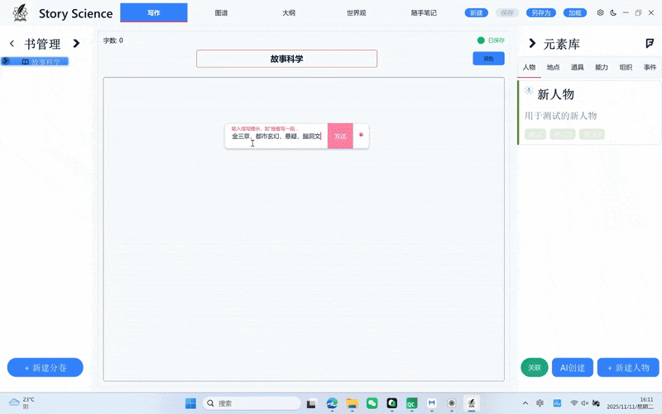Open the 大纲 tab
Image resolution: width=662 pixels, height=414 pixels.
point(289,13)
